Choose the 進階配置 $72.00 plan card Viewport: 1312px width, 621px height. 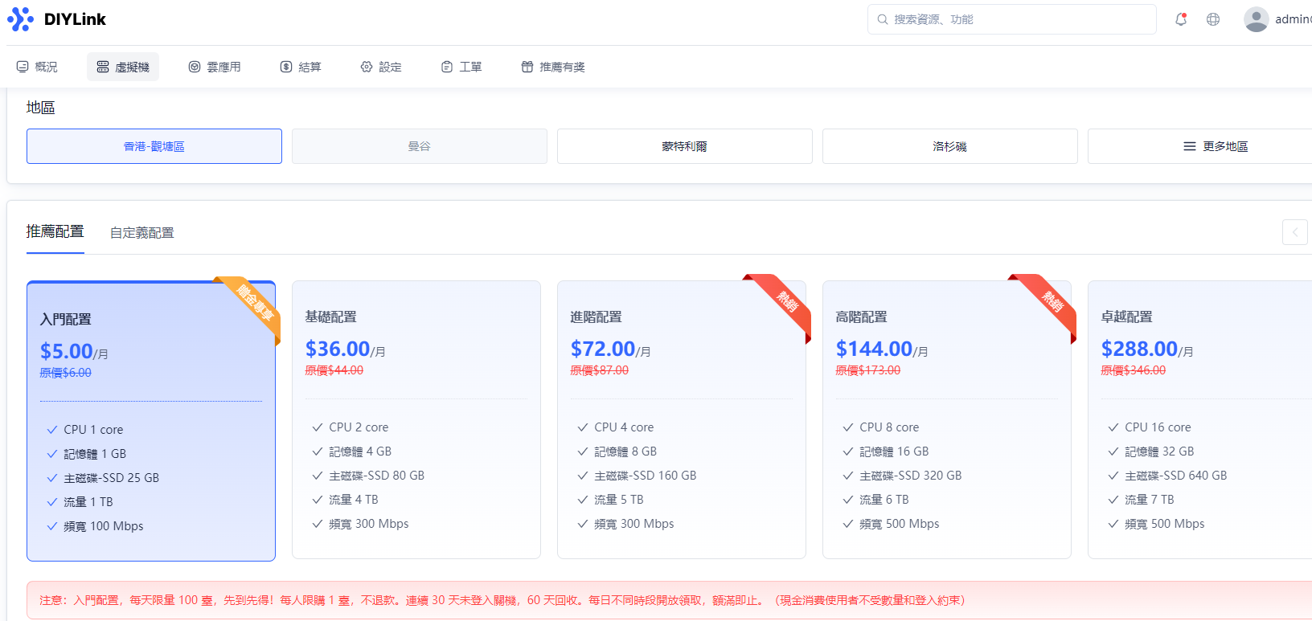point(681,419)
